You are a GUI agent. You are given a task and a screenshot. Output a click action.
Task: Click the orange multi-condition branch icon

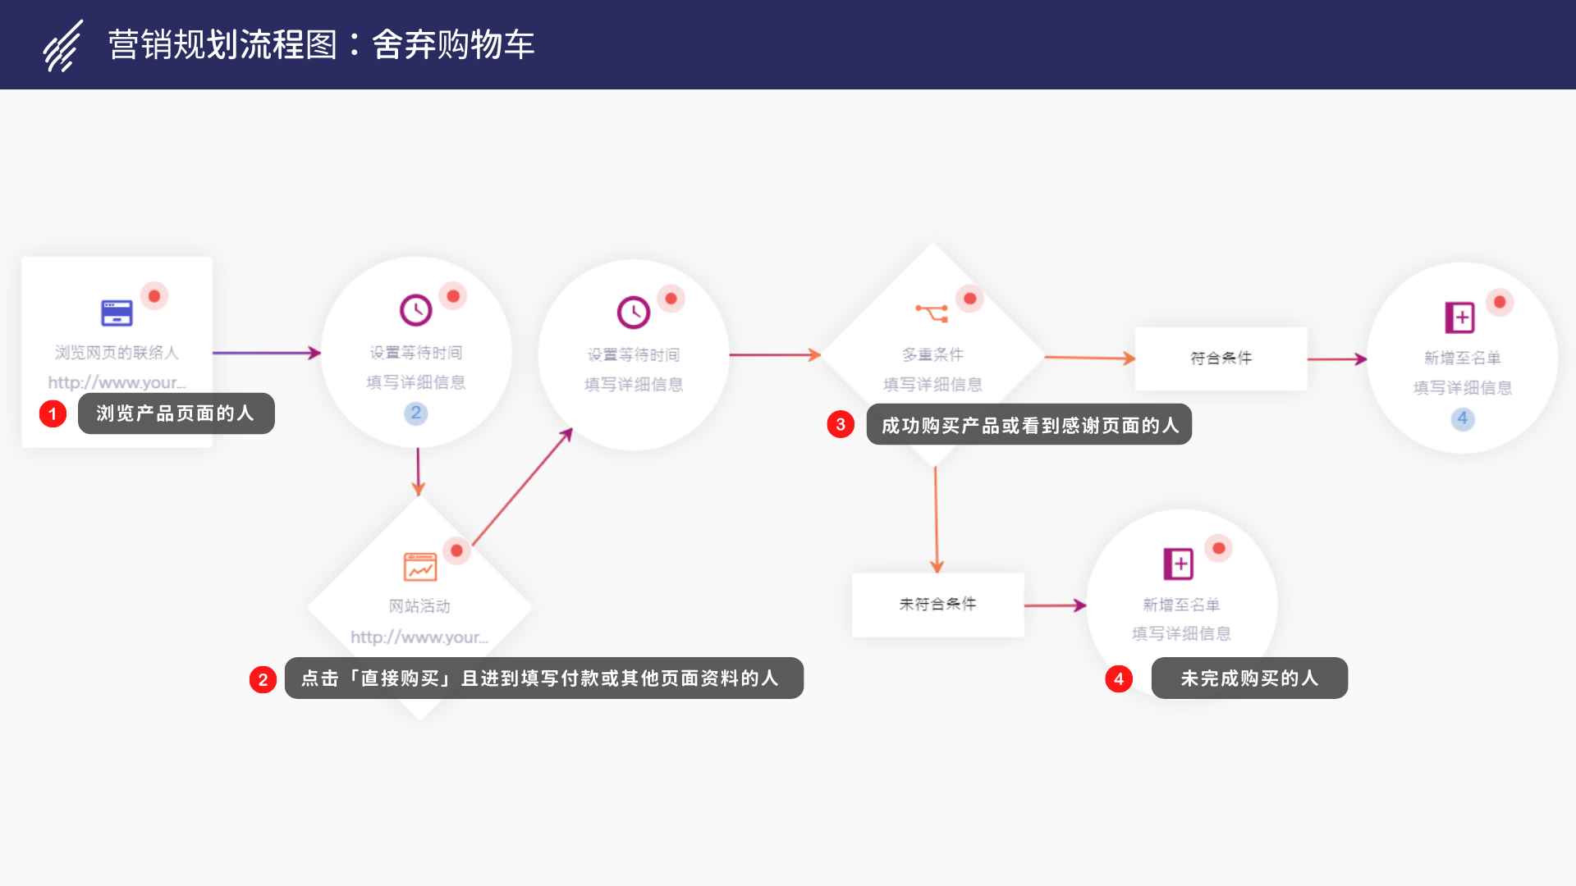[932, 313]
